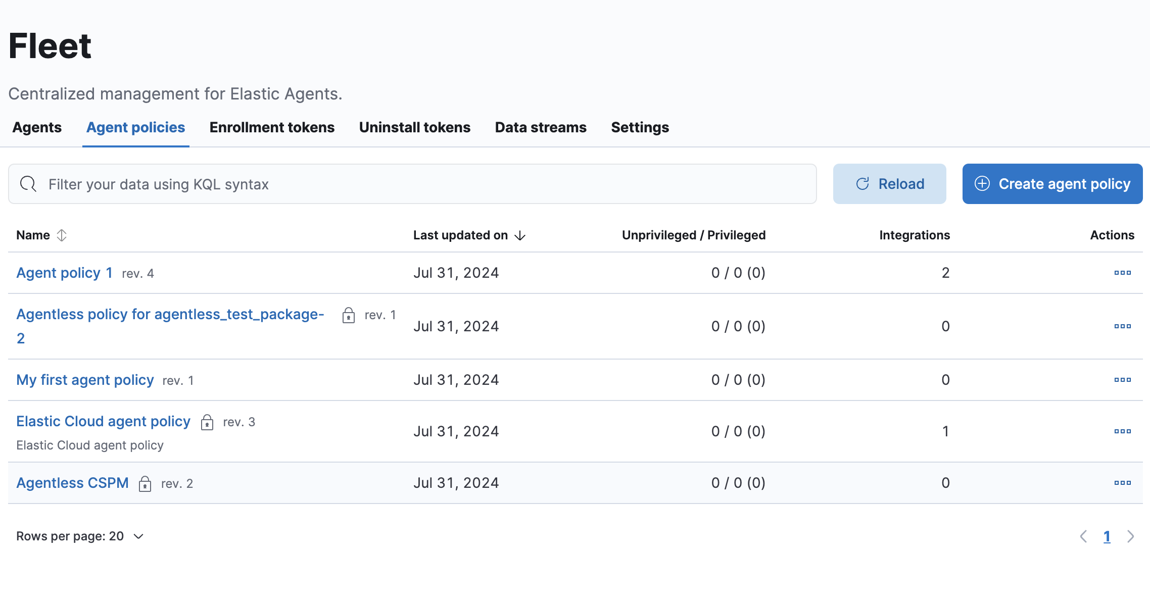1150x603 pixels.
Task: Sort by Name column
Action: coord(41,235)
